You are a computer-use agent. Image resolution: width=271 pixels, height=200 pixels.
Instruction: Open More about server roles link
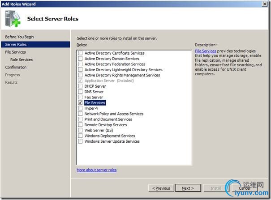tap(97, 170)
